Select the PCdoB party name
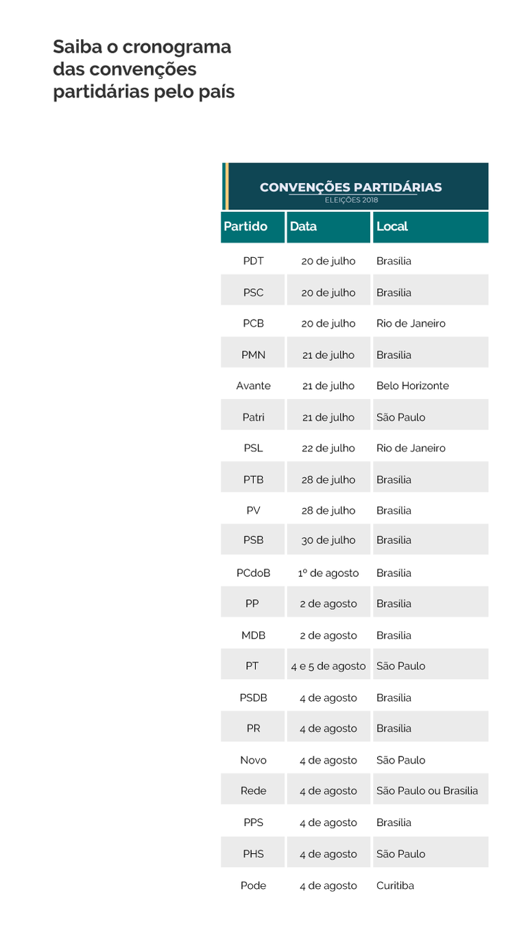The height and width of the screenshot is (926, 517). 253,573
